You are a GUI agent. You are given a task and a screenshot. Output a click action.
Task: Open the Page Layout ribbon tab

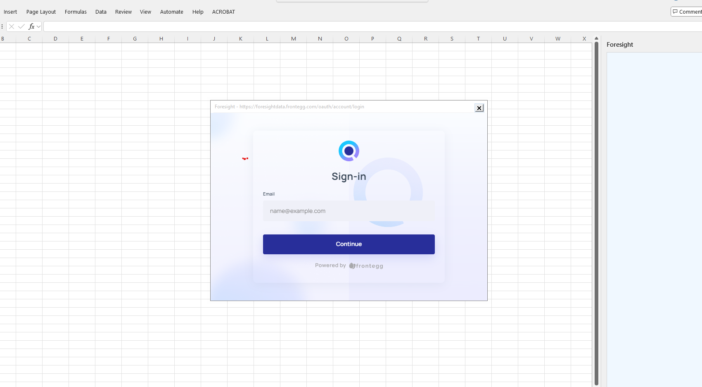click(x=41, y=12)
